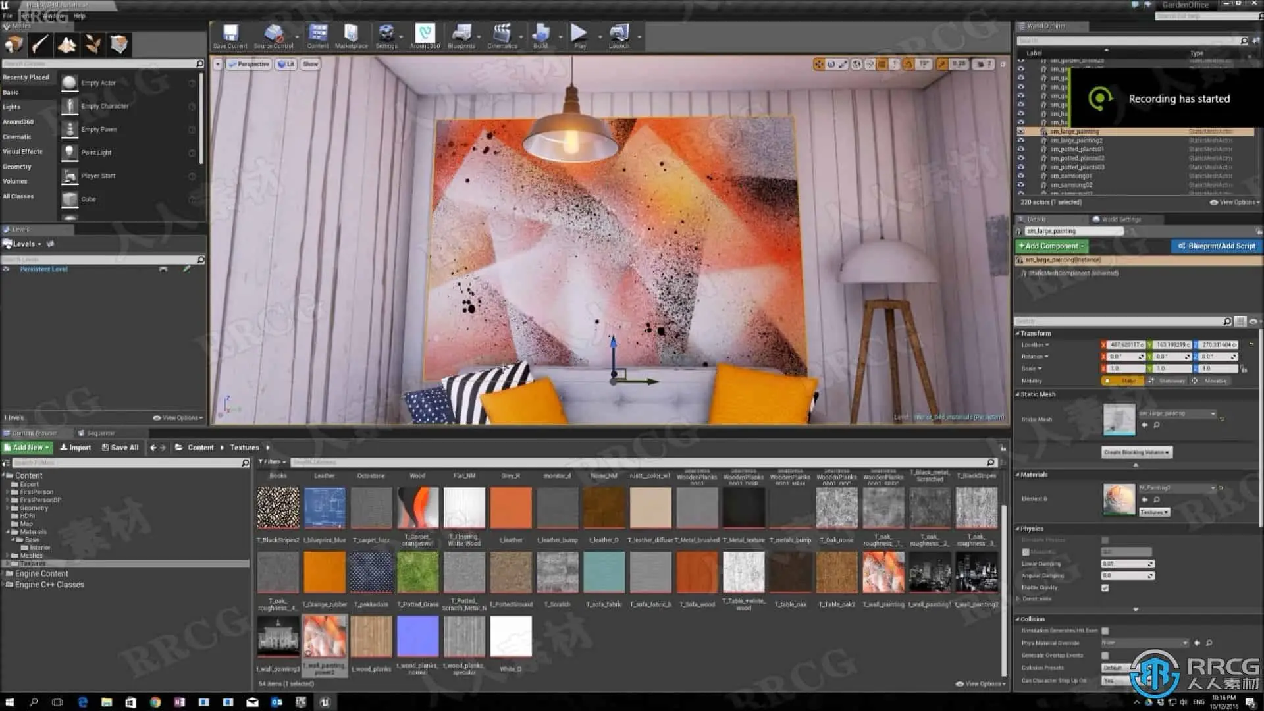Open the Add New dropdown in Content Browser
Image resolution: width=1264 pixels, height=711 pixels.
(27, 448)
